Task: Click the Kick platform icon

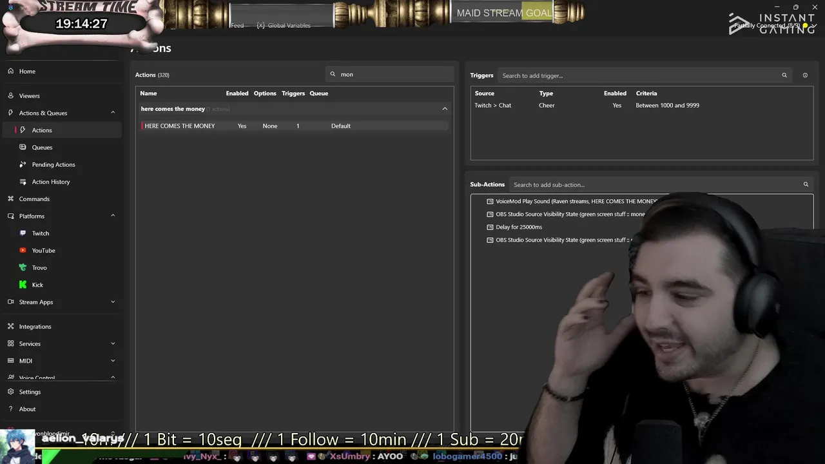Action: point(23,285)
